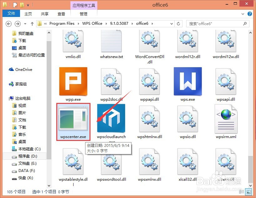Open the wpp.exe presentation icon
This screenshot has width=256, height=198.
(x=73, y=81)
